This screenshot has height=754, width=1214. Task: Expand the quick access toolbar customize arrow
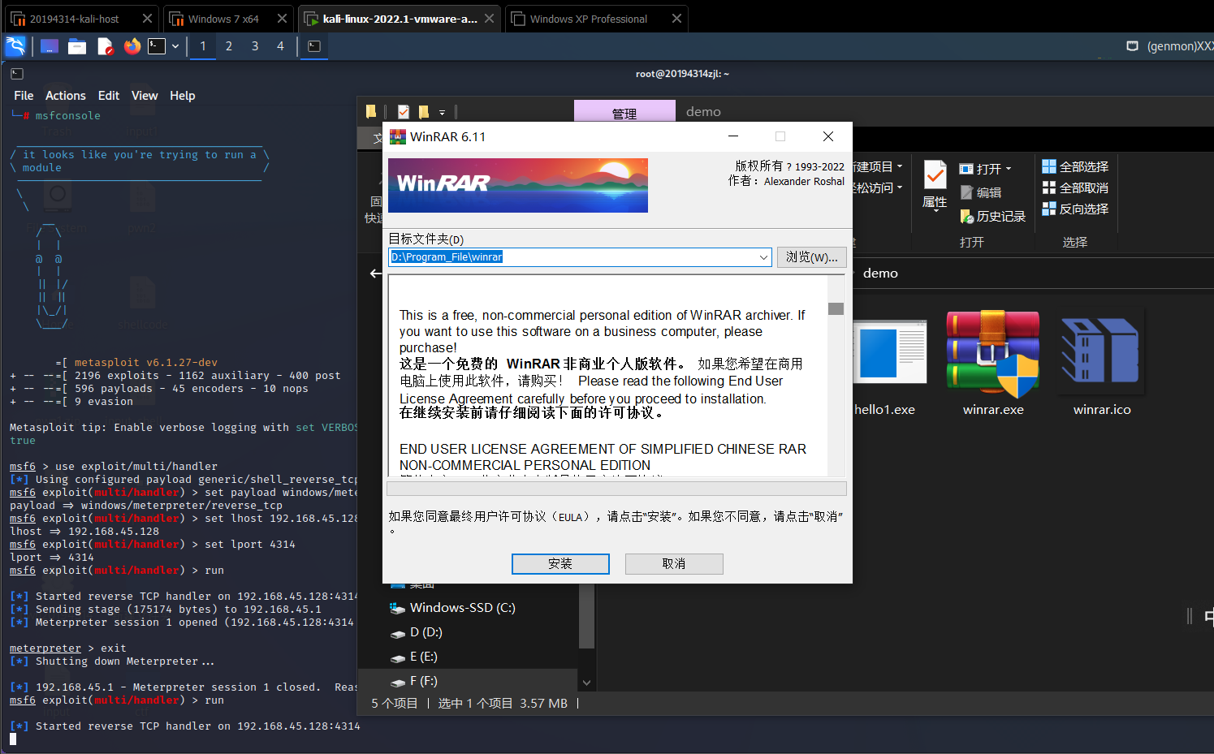pyautogui.click(x=442, y=113)
